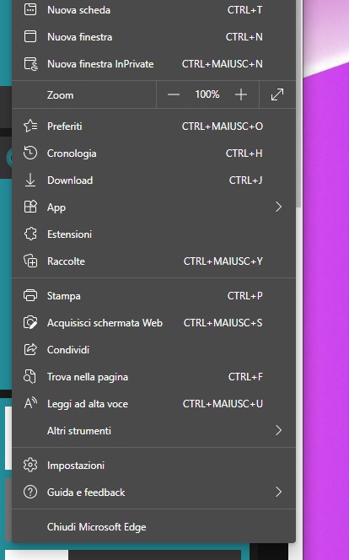Expand the Altri strumenti submenu arrow
This screenshot has width=349, height=560.
click(279, 430)
